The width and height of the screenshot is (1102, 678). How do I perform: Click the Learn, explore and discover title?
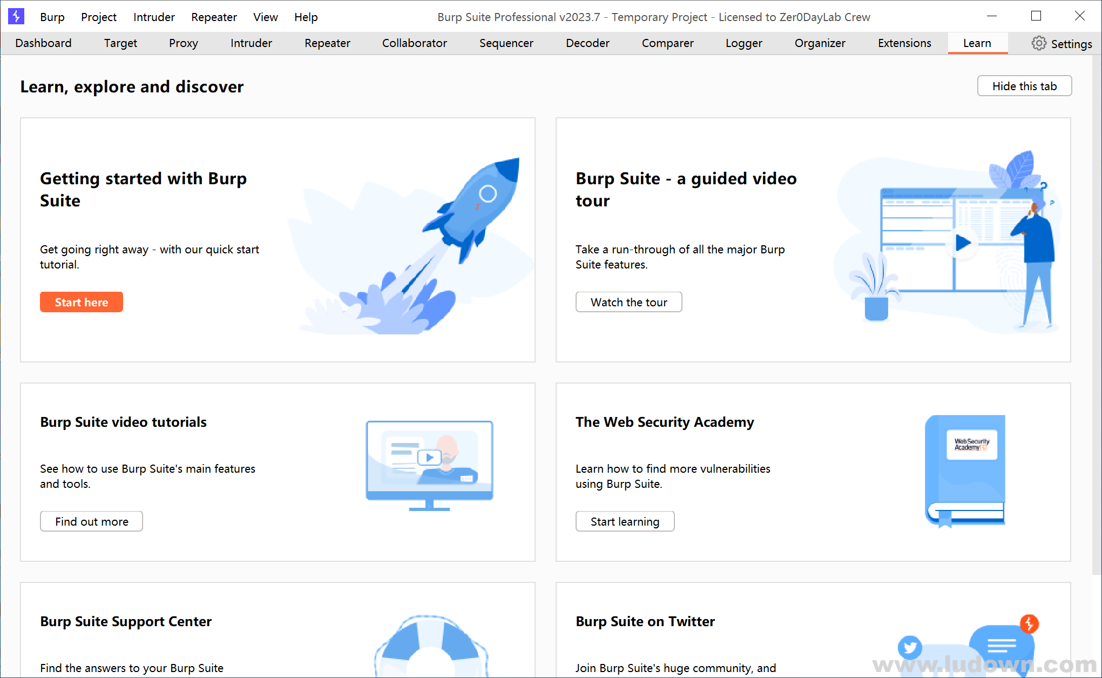tap(132, 86)
